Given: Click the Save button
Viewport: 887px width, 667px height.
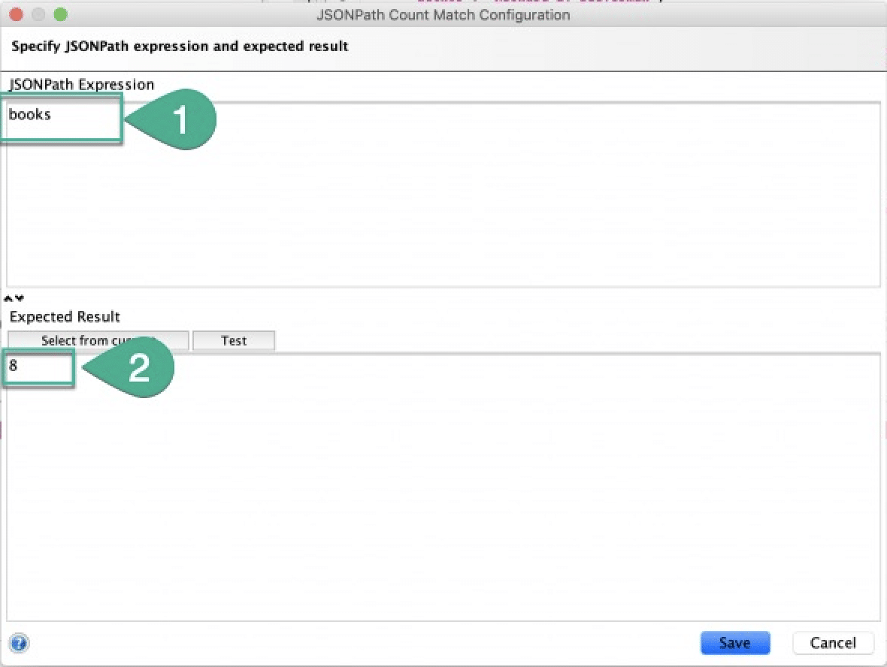Looking at the screenshot, I should pyautogui.click(x=735, y=643).
